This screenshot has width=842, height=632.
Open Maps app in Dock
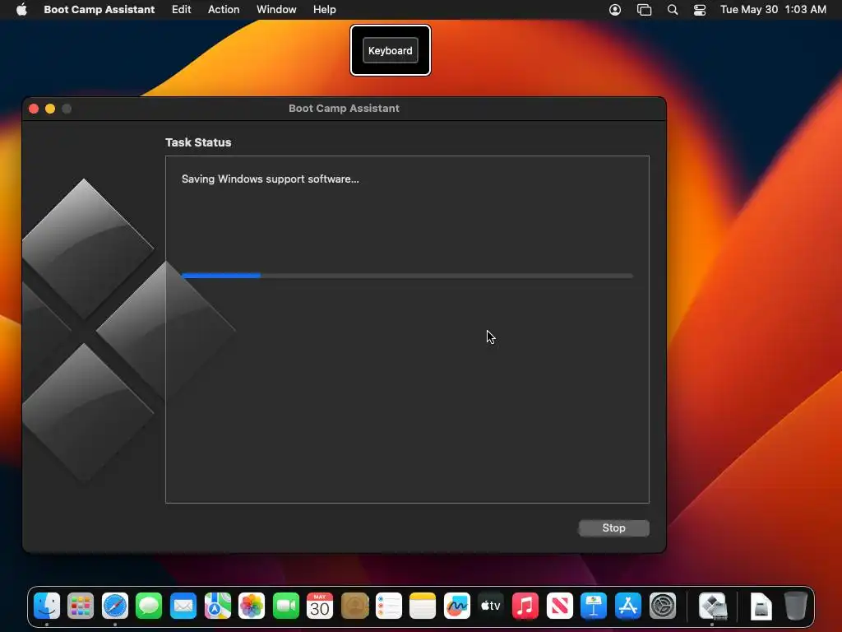pos(217,606)
